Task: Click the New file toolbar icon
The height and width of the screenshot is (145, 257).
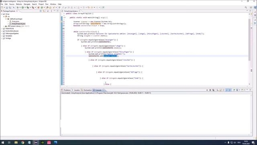Action: pos(2,7)
